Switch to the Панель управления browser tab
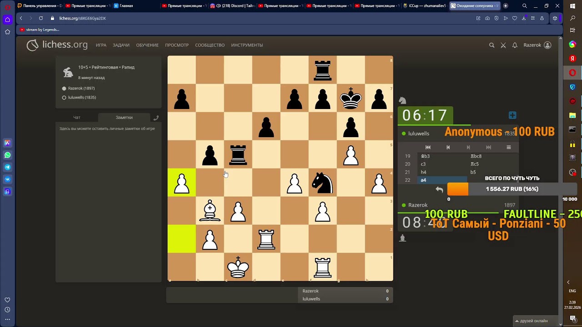Viewport: 582px width, 327px height. (40, 6)
